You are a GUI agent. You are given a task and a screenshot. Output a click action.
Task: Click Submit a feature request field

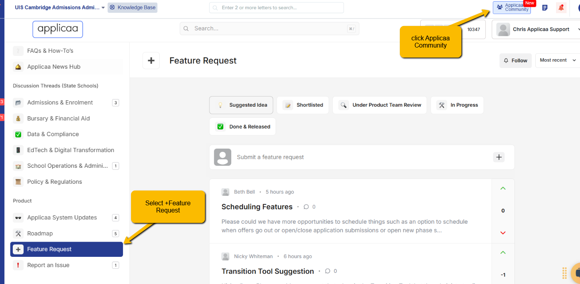pyautogui.click(x=362, y=157)
